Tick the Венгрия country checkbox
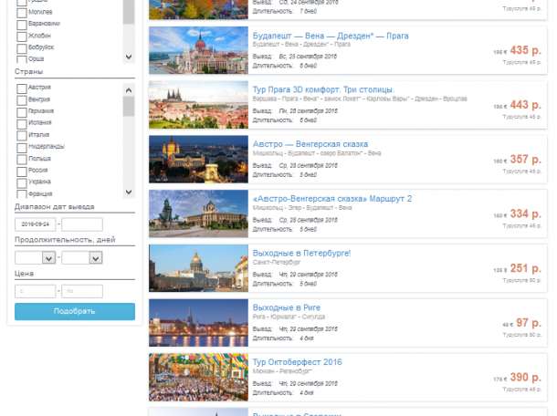This screenshot has height=416, width=557. click(x=22, y=100)
